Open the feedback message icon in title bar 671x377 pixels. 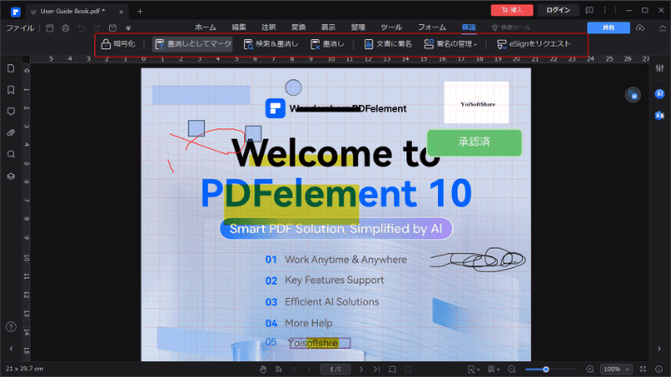pos(589,10)
